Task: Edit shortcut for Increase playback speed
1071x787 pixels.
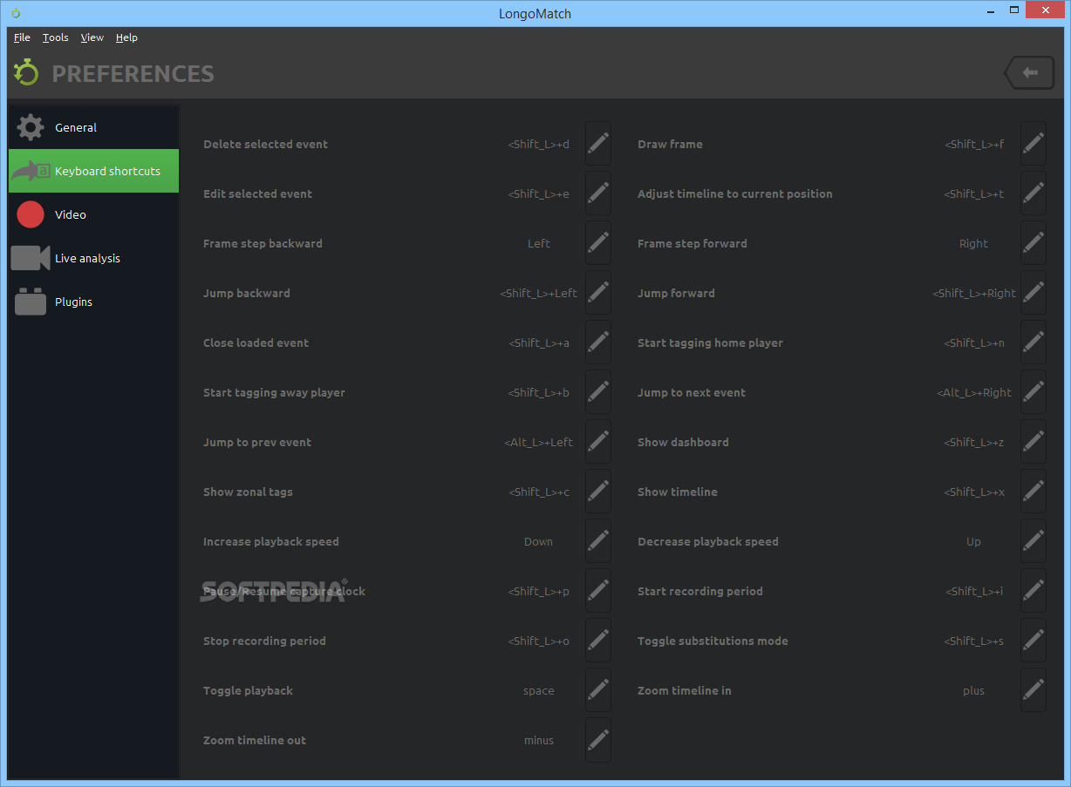Action: coord(598,541)
